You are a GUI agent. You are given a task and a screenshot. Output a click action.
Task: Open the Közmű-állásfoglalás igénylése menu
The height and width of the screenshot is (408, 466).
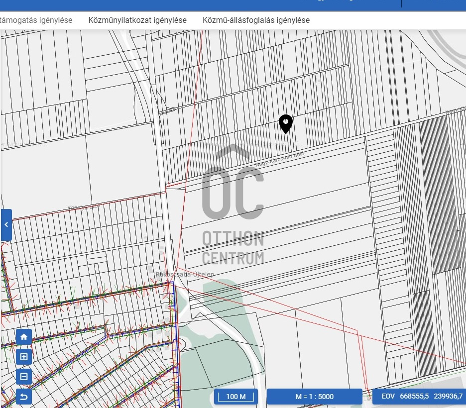(x=256, y=20)
